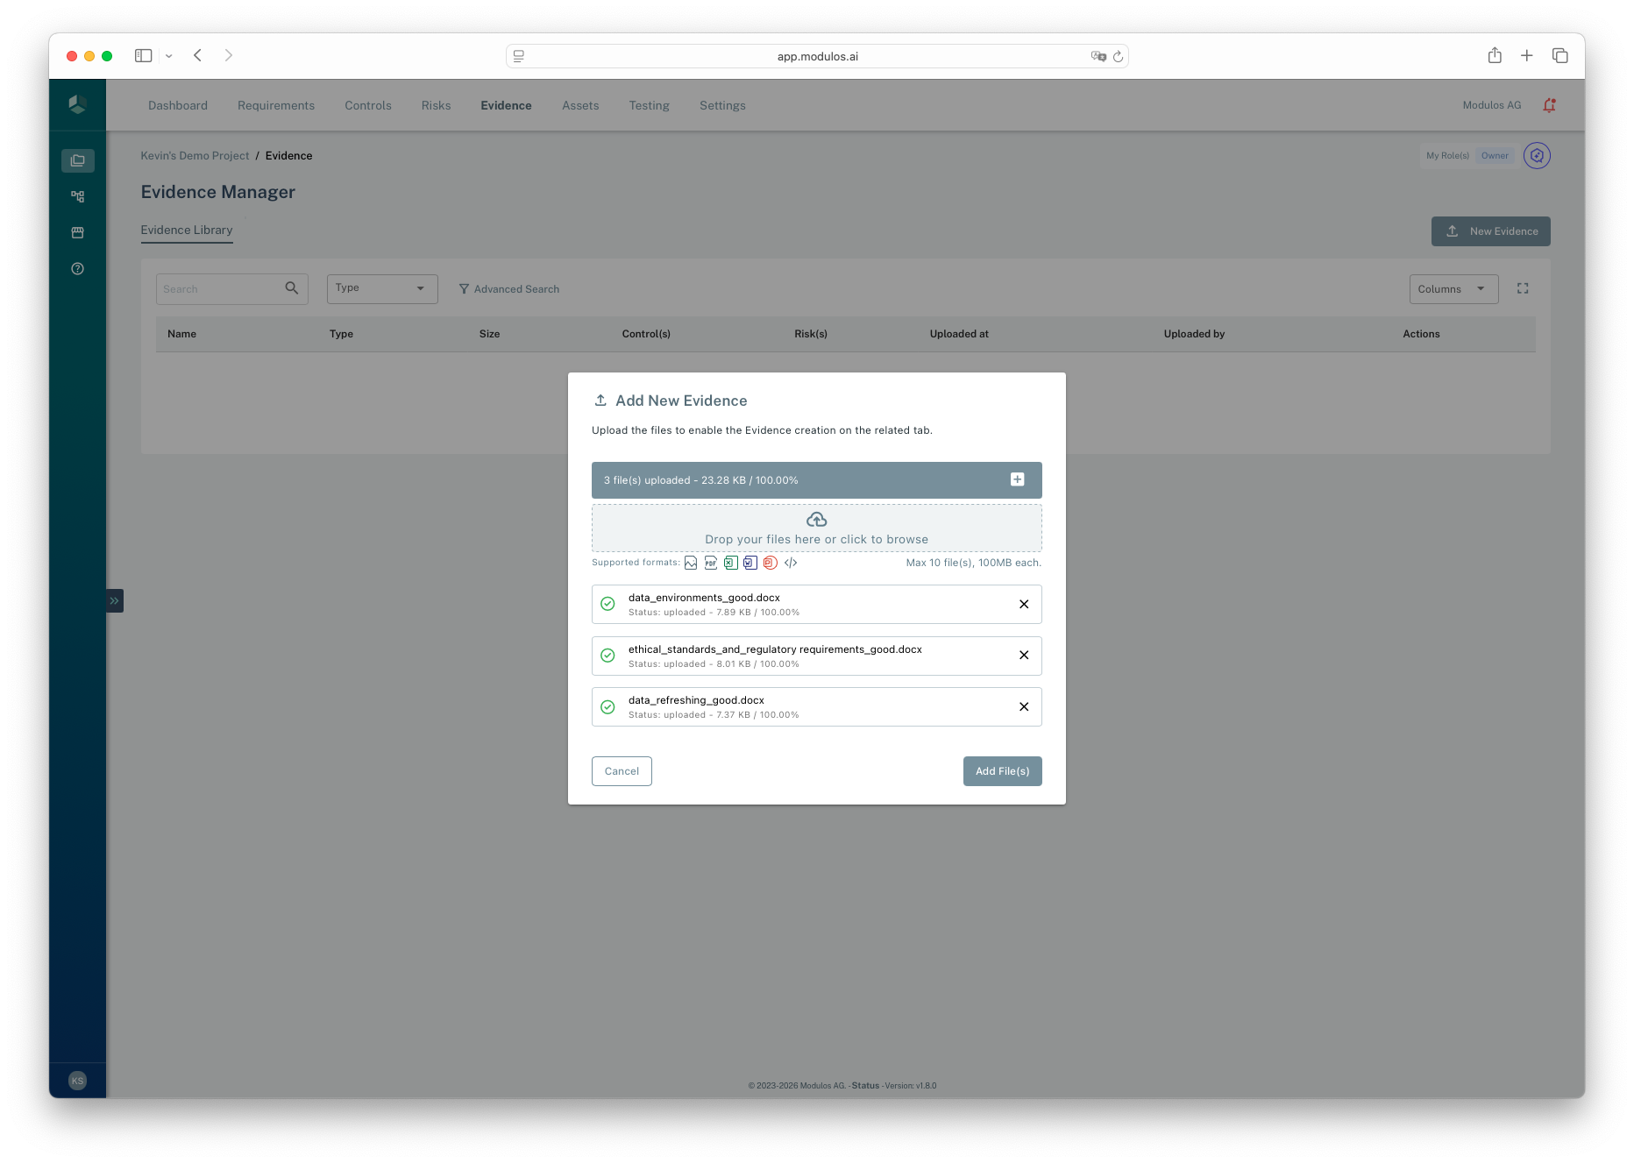Open the marketplace store icon in sidebar
Viewport: 1634px width, 1163px height.
pyautogui.click(x=77, y=232)
